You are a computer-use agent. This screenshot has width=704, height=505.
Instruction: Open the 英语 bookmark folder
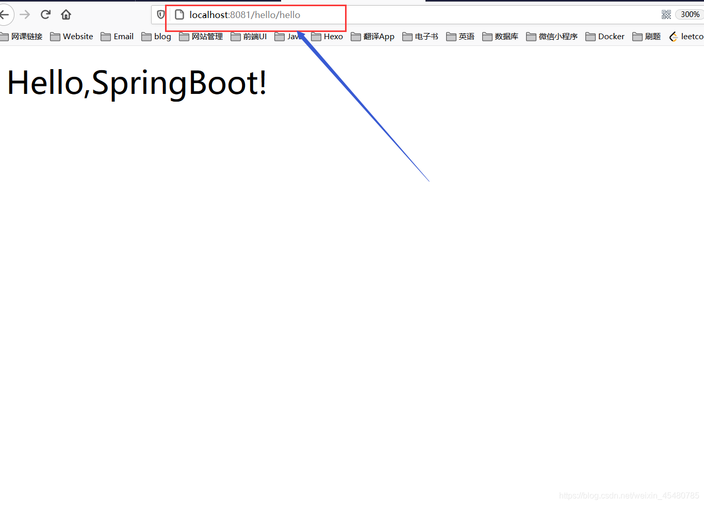tap(461, 37)
